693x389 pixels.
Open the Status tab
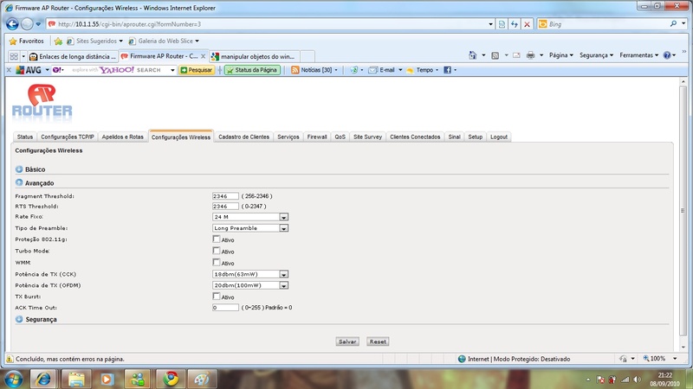(25, 137)
